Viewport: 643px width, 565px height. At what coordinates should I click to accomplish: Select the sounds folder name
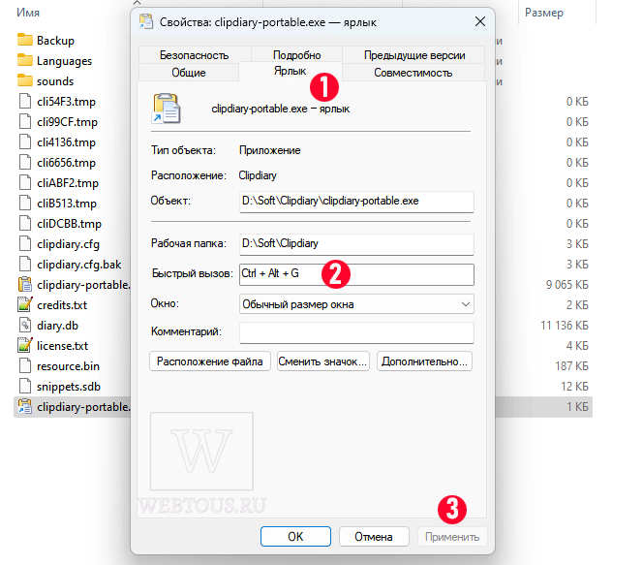pyautogui.click(x=55, y=81)
